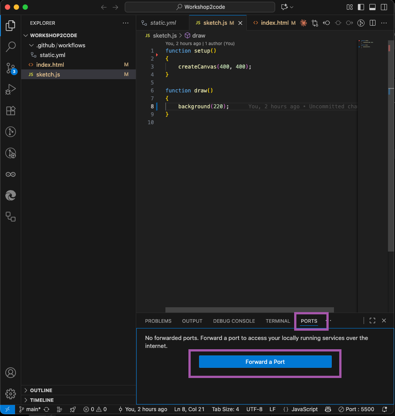Open Source Control with 3 changes badge
The image size is (395, 416).
pyautogui.click(x=11, y=69)
